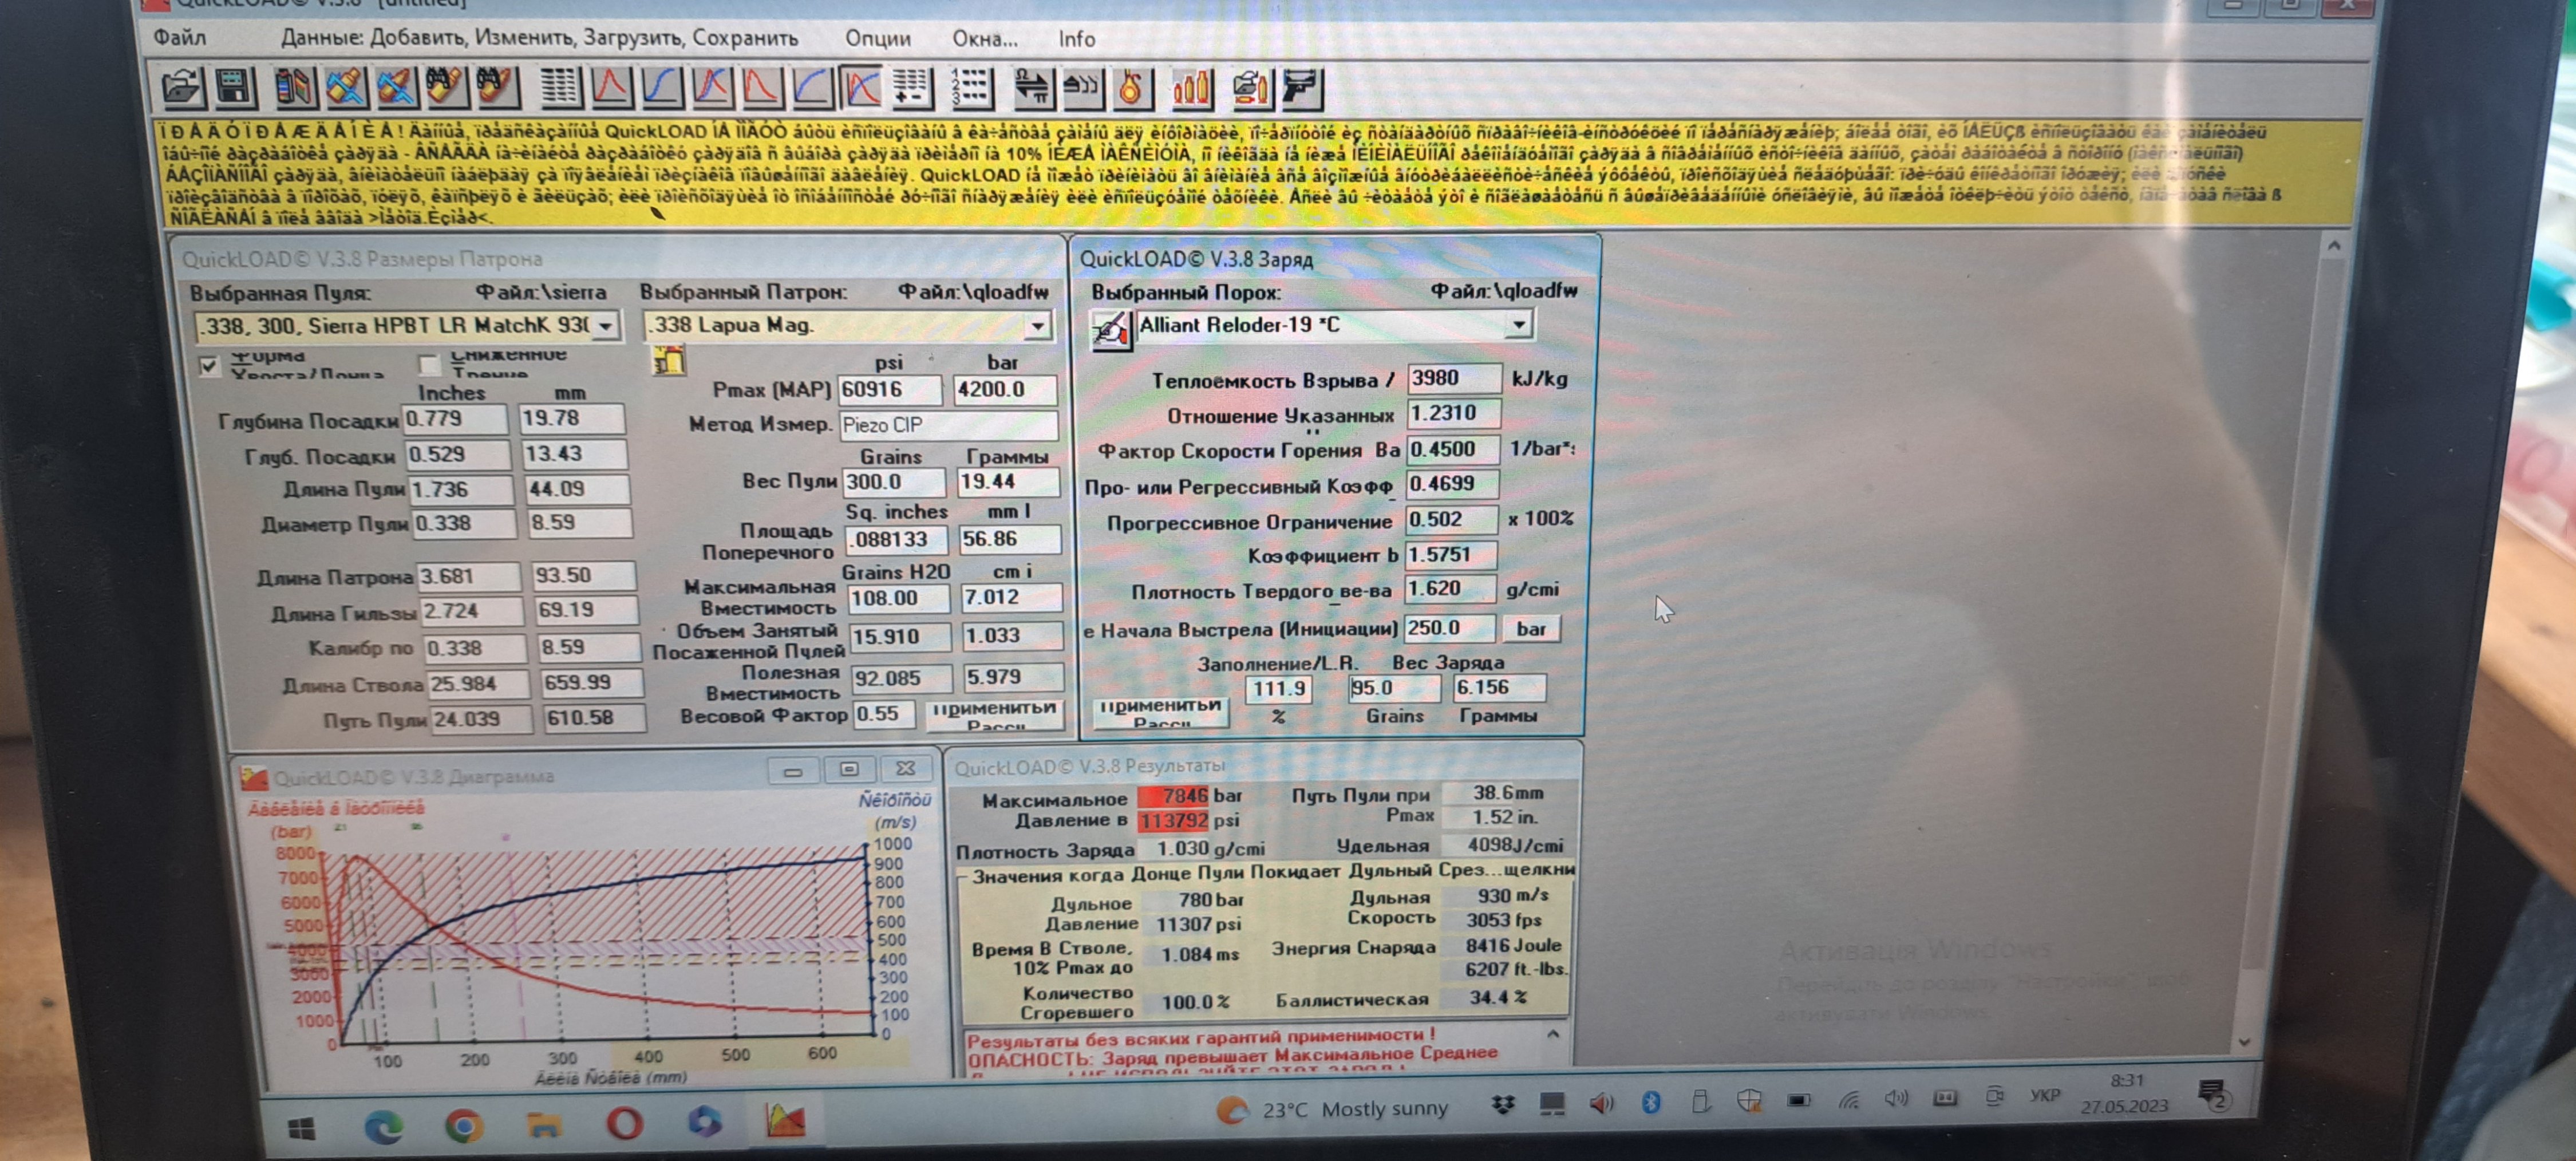Open the Данные: Добавить, Изменить menu
Viewport: 2576px width, 1161px height.
[x=539, y=38]
